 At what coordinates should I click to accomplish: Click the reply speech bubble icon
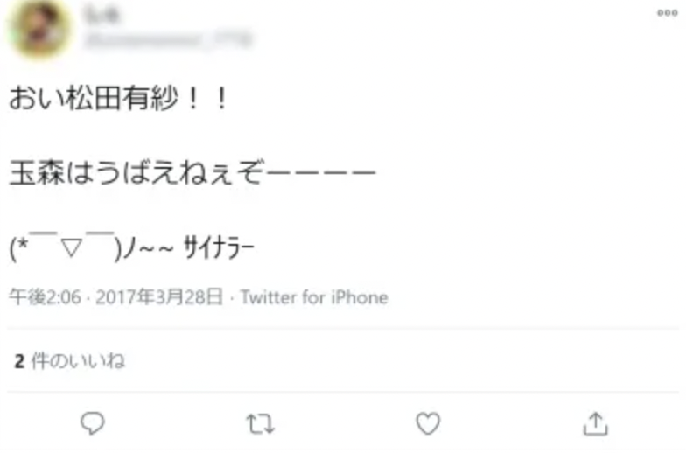[x=93, y=423]
